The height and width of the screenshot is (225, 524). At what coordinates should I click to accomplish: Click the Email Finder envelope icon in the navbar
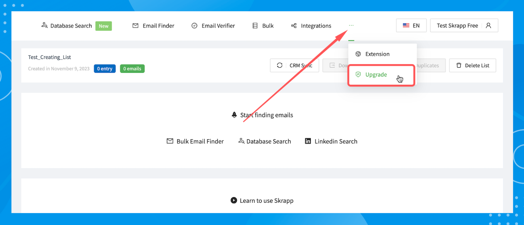click(135, 26)
